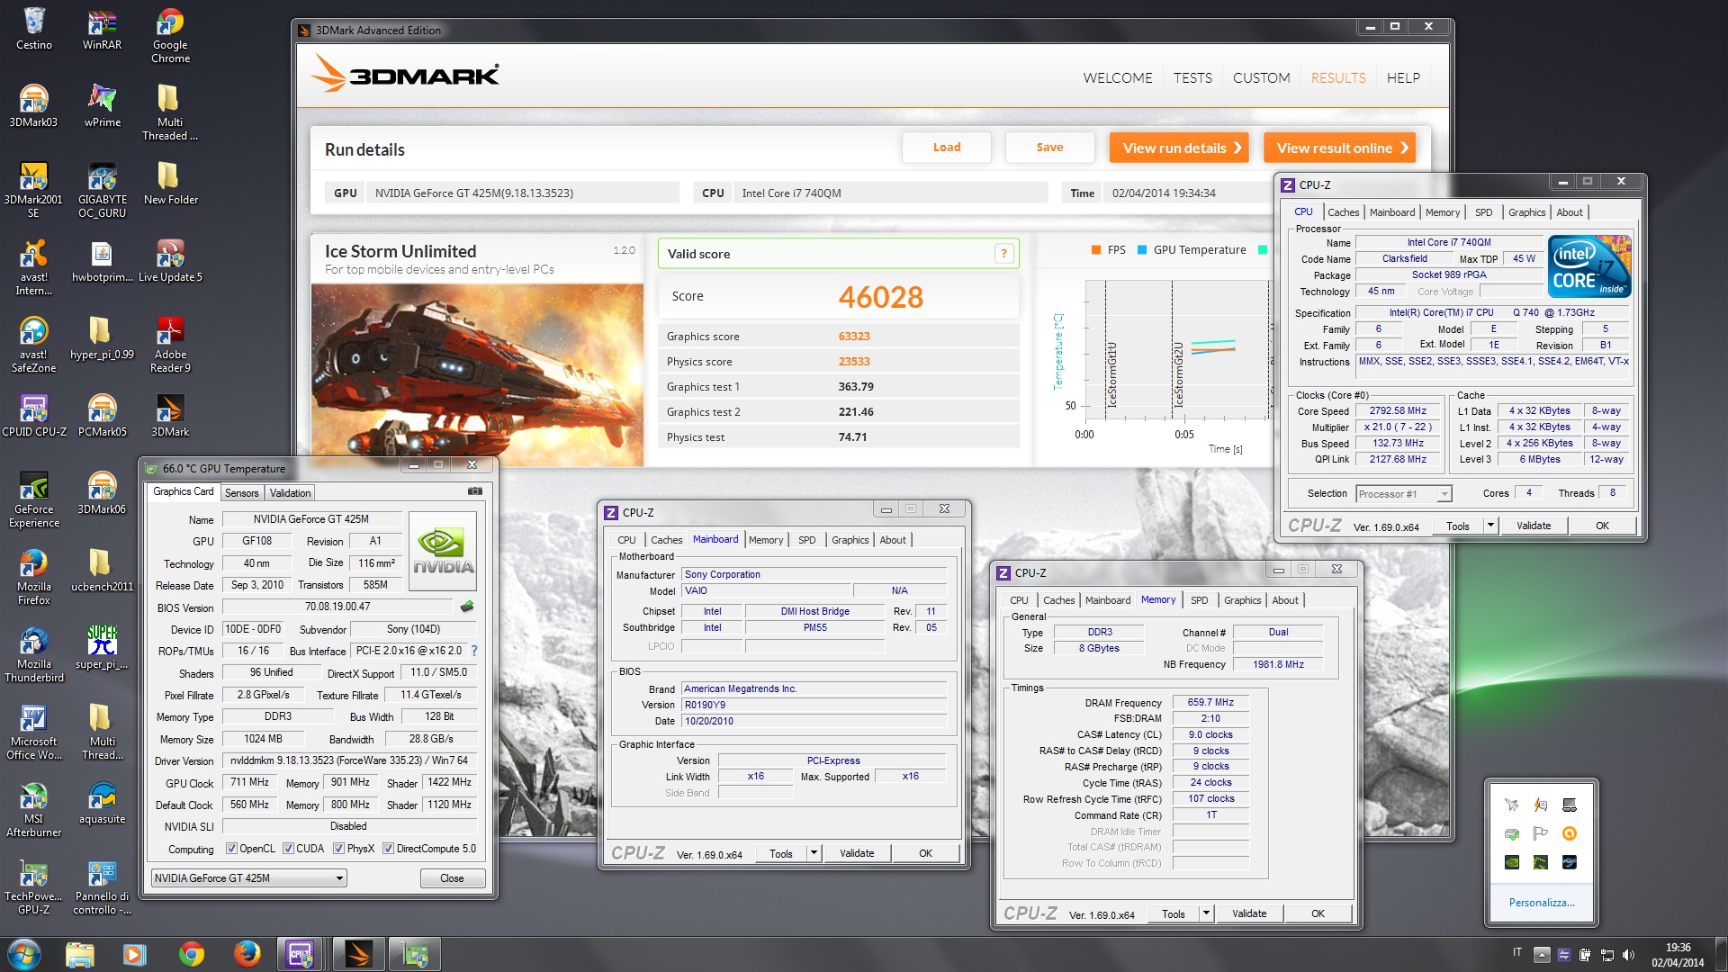Open GeForce Experience desktop shortcut
Viewport: 1728px width, 972px height.
pyautogui.click(x=34, y=500)
